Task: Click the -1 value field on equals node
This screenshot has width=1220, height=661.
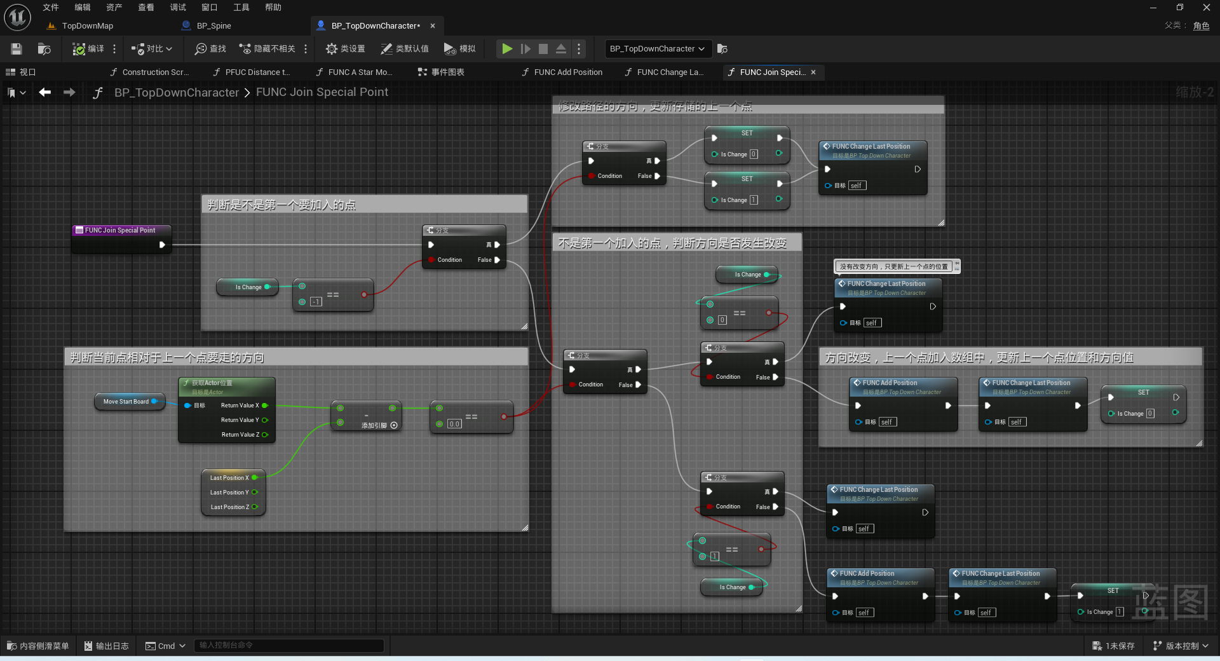Action: [316, 302]
